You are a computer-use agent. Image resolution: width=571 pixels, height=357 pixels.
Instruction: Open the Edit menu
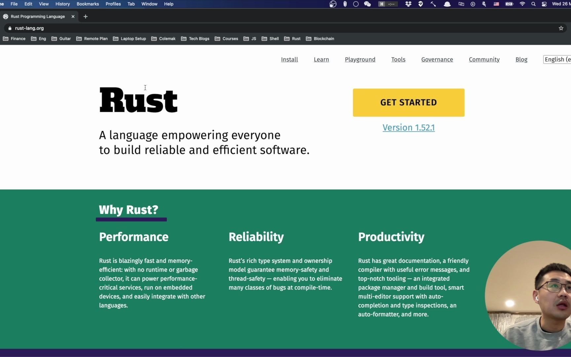[x=28, y=4]
